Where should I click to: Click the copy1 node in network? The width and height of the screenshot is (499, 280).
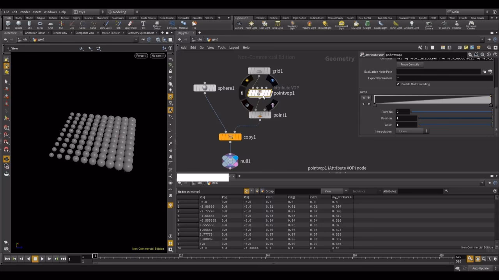230,137
